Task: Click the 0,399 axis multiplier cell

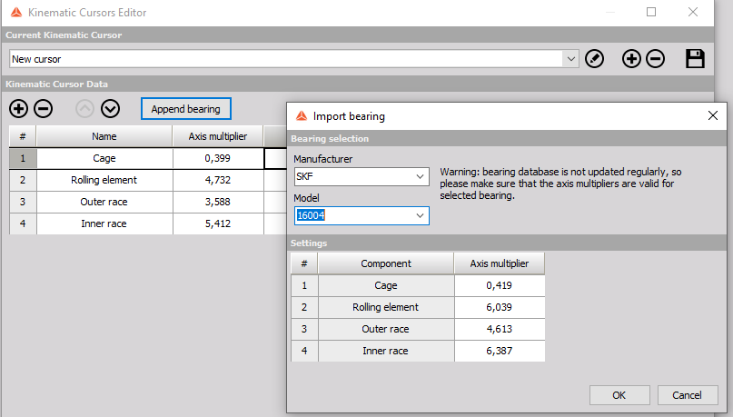Action: [218, 158]
